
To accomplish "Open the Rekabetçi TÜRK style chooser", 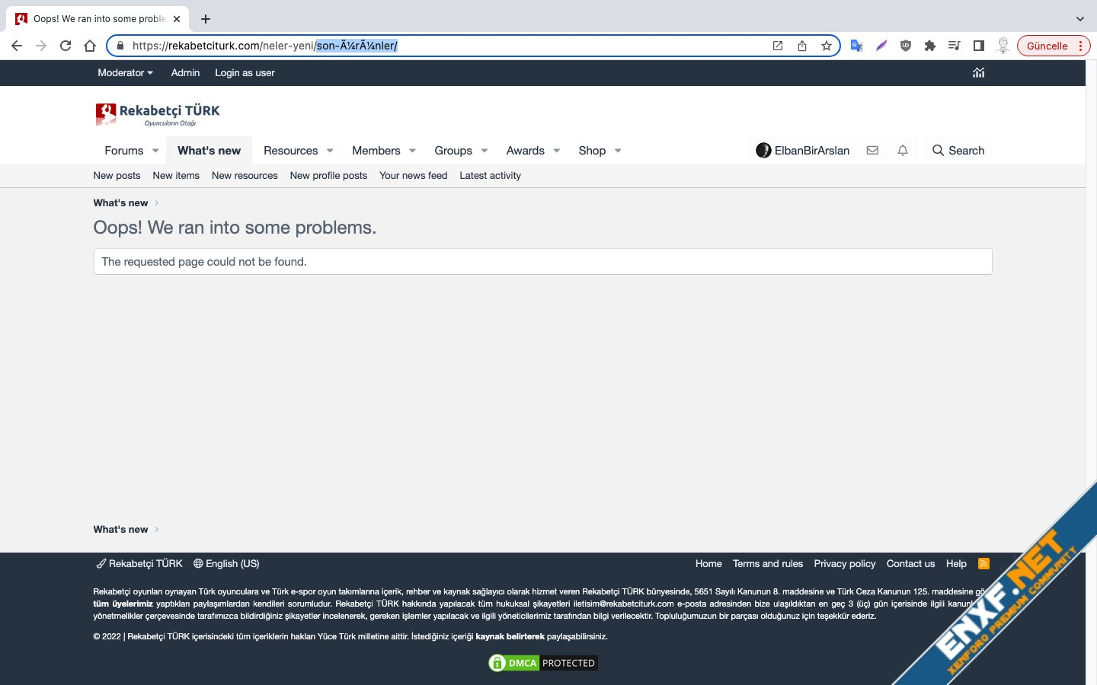I will click(139, 564).
